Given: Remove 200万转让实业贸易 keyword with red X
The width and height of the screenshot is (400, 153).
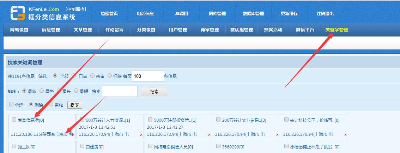Looking at the screenshot, I should (277, 135).
